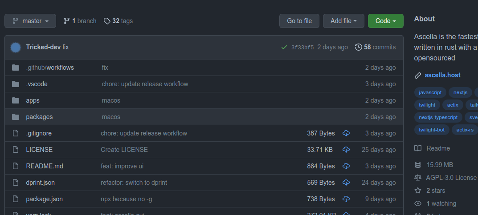Download package.json via cloud icon
The image size is (478, 215).
click(x=346, y=199)
